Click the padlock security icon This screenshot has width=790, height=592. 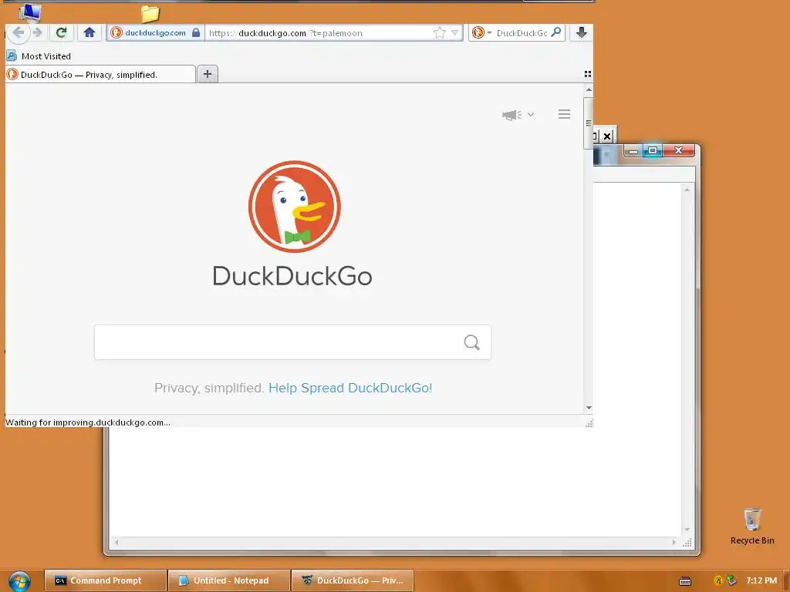[x=196, y=32]
